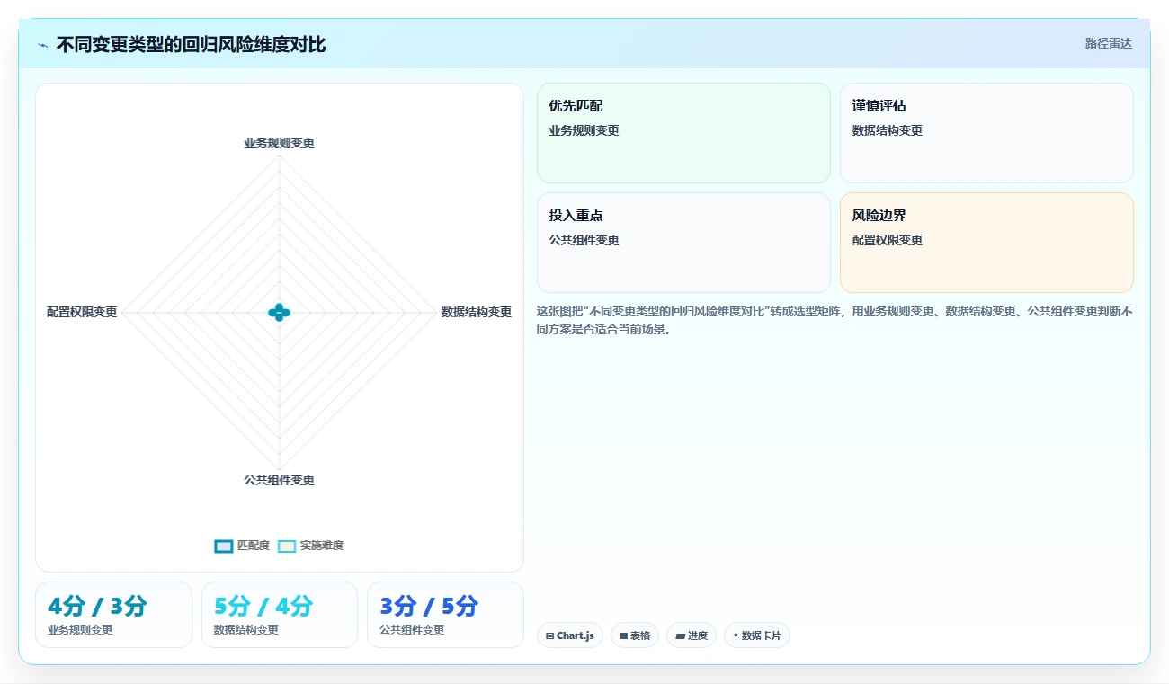Click the 路径雷达 label in header

(1108, 43)
